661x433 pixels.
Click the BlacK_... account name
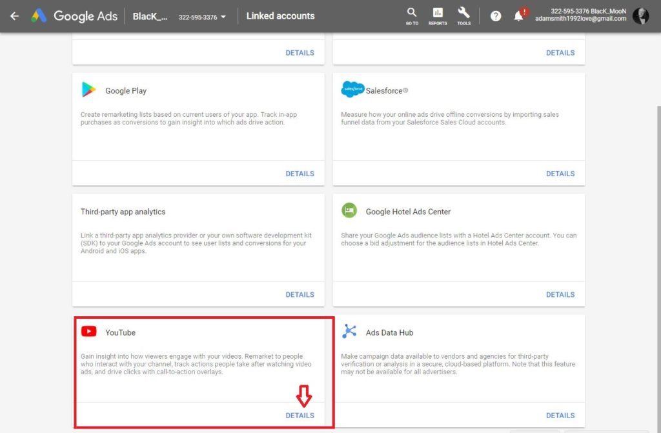point(150,16)
